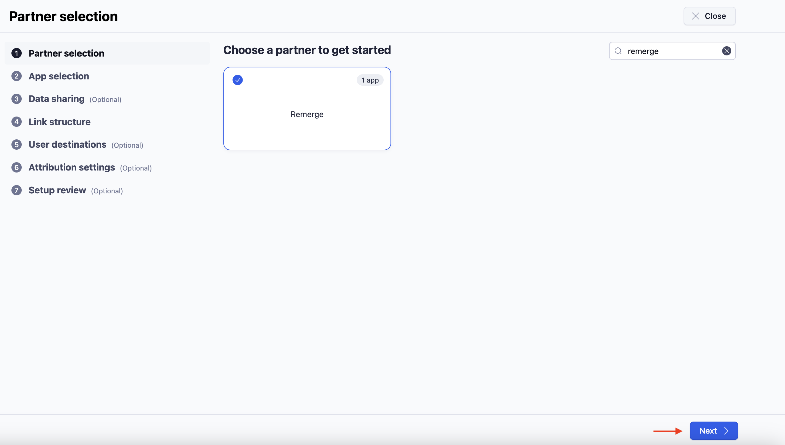Click the step 3 number badge

(x=17, y=99)
